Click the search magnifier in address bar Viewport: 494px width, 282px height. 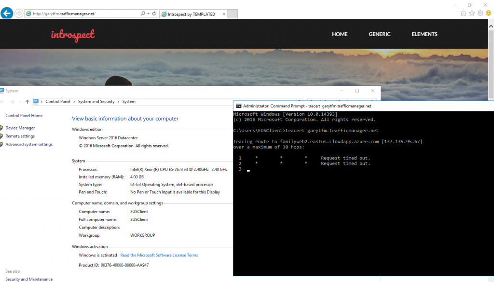click(143, 13)
